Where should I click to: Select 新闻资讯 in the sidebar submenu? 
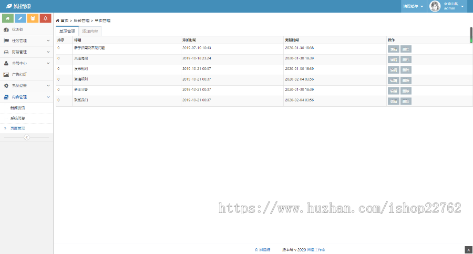(x=17, y=108)
